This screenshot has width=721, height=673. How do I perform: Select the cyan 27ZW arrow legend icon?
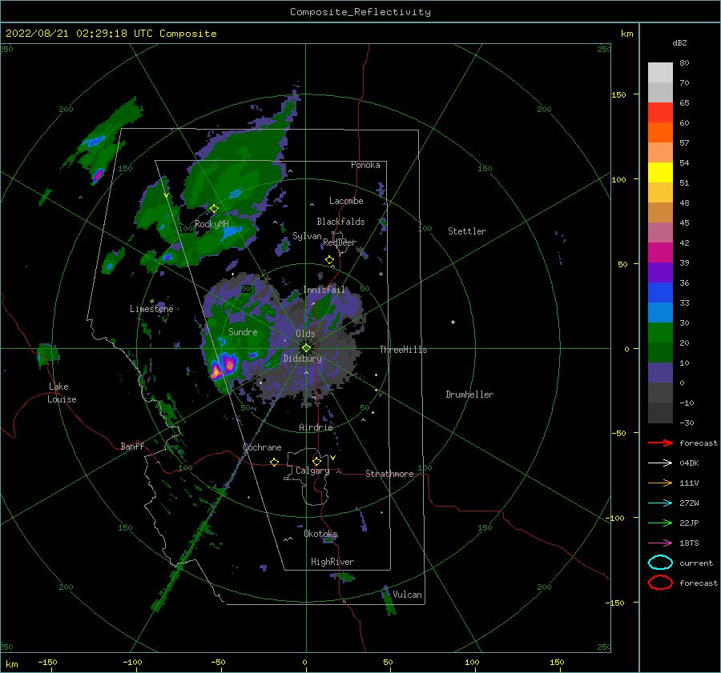pos(660,503)
